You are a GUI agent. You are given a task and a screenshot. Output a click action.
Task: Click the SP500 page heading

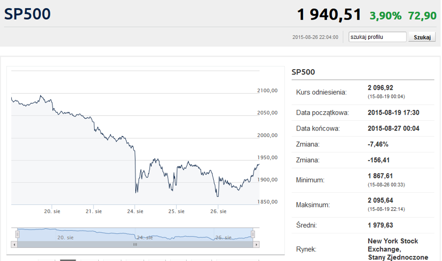[x=27, y=14]
